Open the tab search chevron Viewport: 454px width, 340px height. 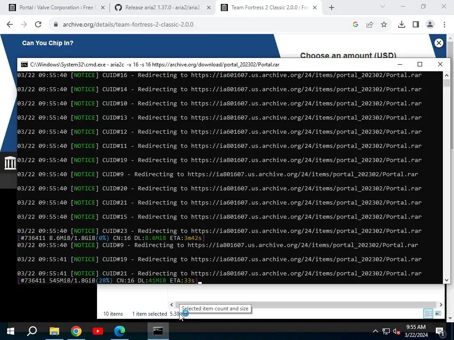(383, 6)
